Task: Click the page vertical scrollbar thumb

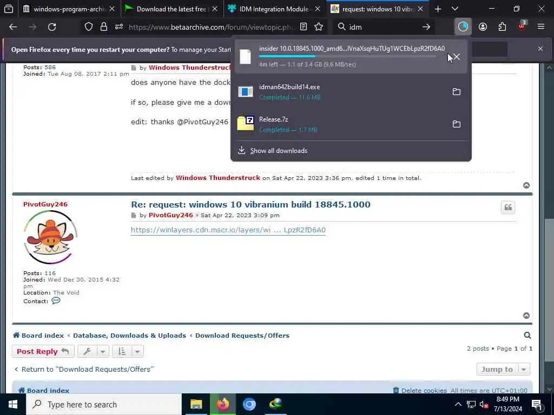Action: [x=550, y=290]
